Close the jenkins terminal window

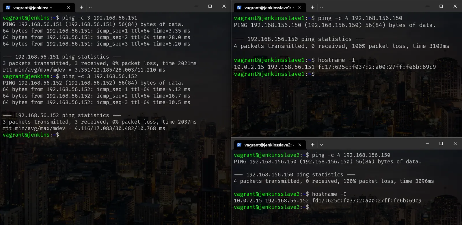coord(224,6)
